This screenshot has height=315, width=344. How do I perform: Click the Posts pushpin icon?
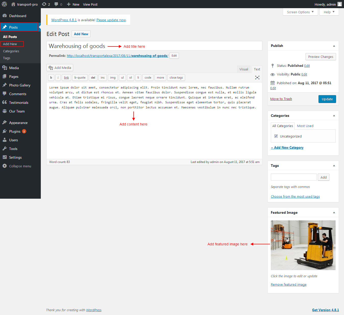pyautogui.click(x=5, y=27)
